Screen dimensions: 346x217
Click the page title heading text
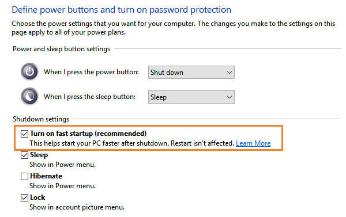[121, 10]
